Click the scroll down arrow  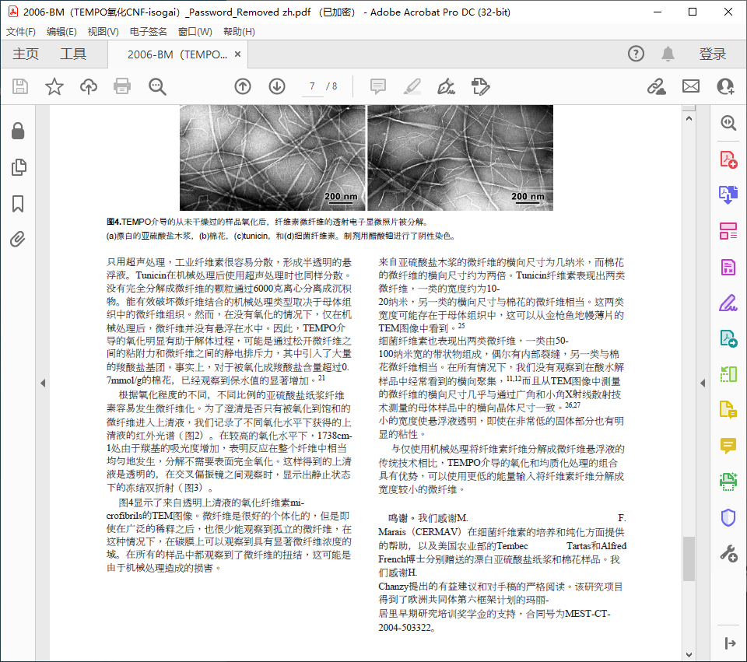[689, 655]
